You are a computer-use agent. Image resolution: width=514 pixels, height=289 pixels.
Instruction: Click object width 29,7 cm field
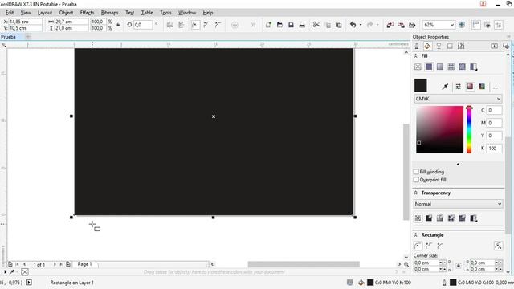(71, 22)
